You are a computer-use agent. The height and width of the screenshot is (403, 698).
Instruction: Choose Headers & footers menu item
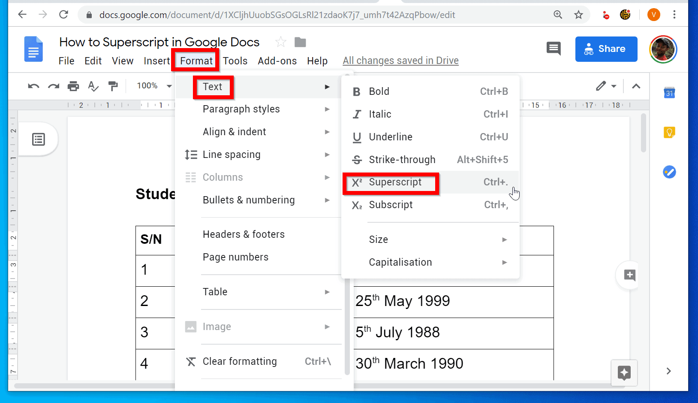tap(259, 234)
